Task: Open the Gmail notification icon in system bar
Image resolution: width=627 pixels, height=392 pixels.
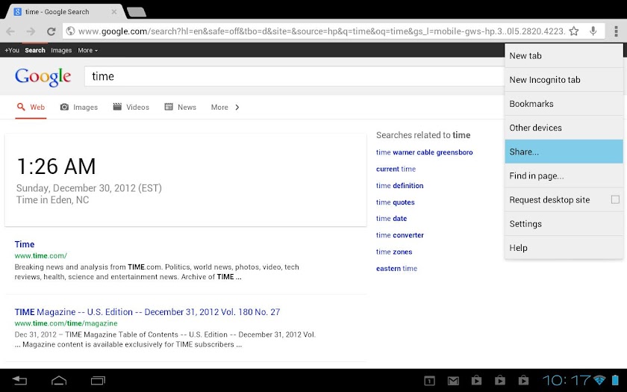Action: click(x=453, y=381)
